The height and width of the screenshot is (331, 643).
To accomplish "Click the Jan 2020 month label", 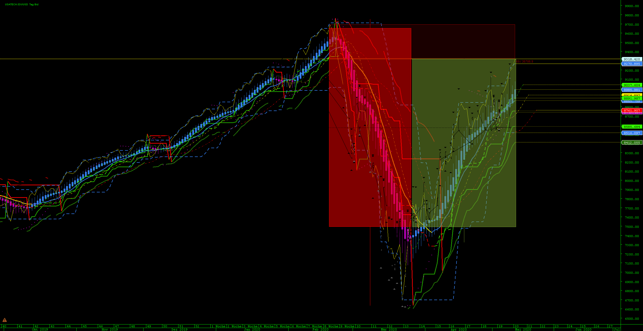I will coord(252,329).
